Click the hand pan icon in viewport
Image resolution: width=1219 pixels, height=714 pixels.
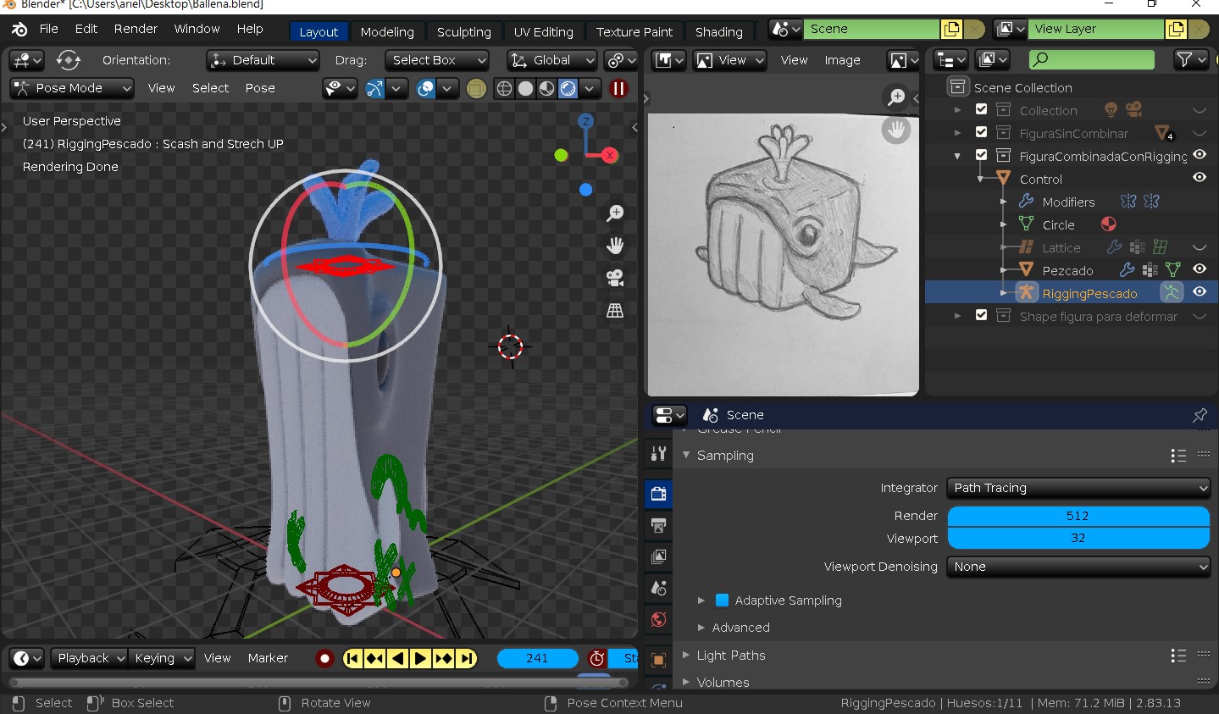615,246
